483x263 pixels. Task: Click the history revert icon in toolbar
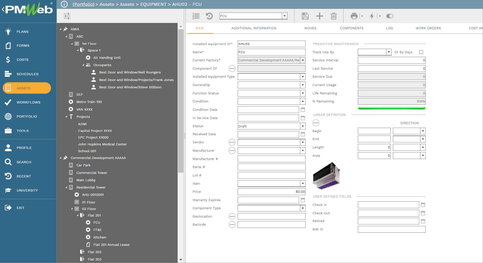[x=209, y=16]
